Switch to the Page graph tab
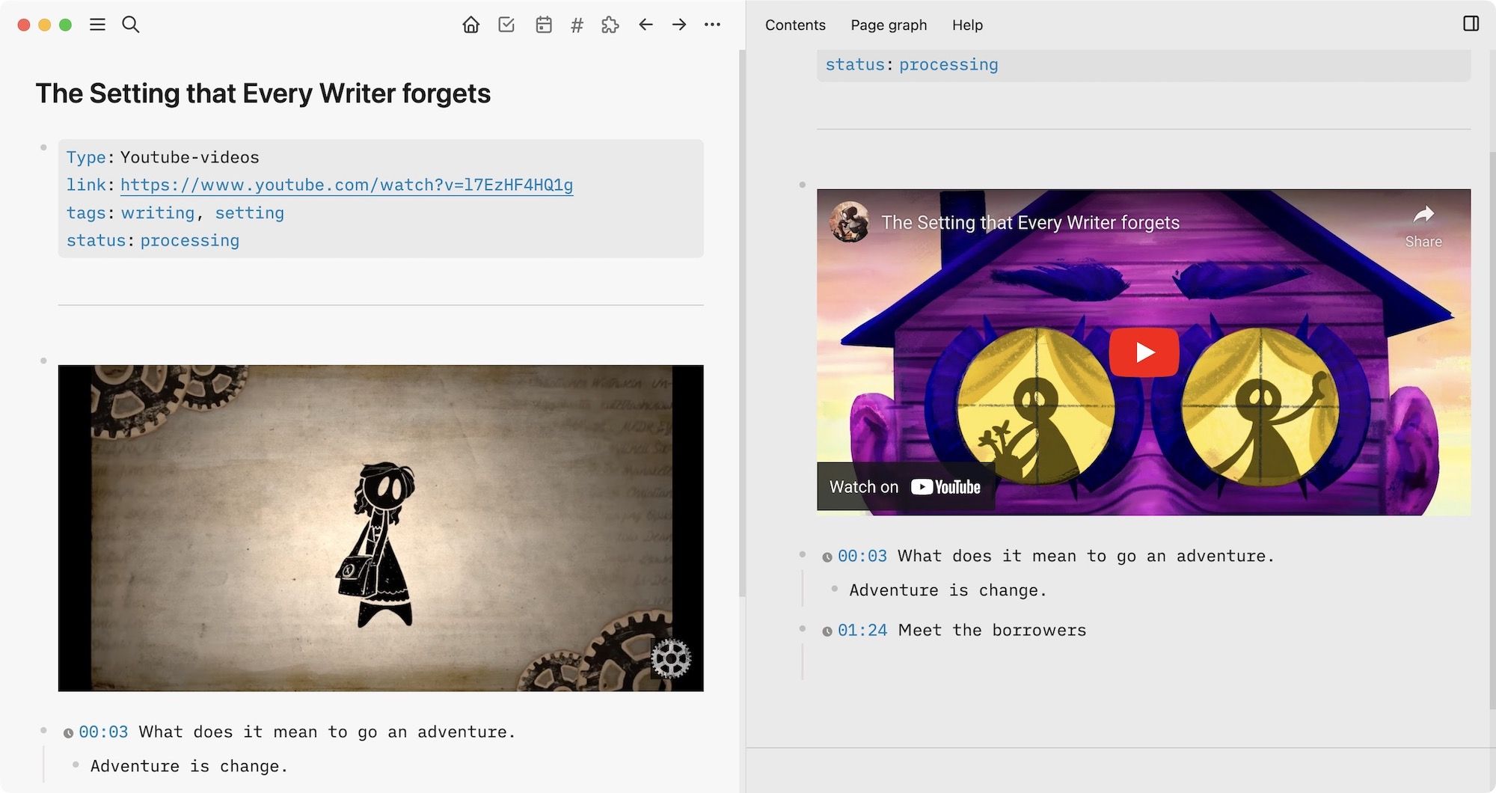This screenshot has width=1496, height=793. coord(888,25)
